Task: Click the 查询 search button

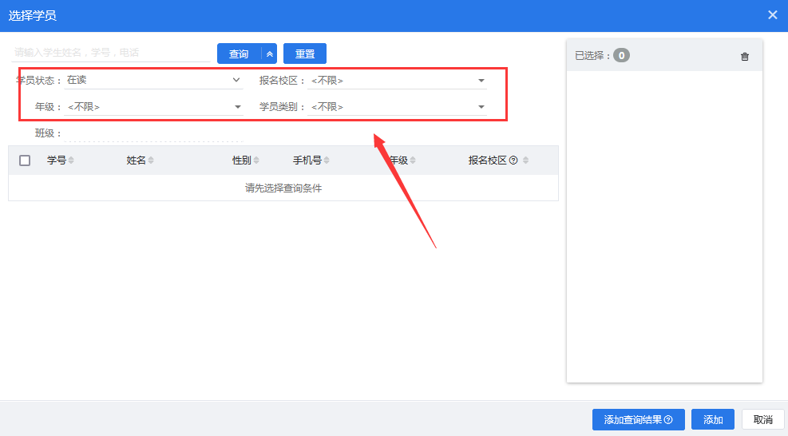Action: [x=240, y=54]
